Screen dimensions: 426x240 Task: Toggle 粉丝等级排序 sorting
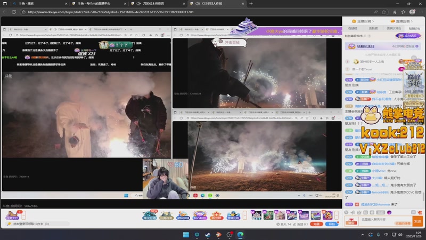(x=355, y=36)
